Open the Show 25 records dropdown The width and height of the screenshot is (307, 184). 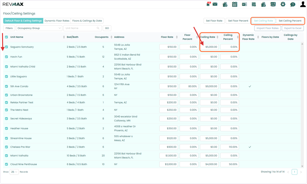[x=14, y=172]
